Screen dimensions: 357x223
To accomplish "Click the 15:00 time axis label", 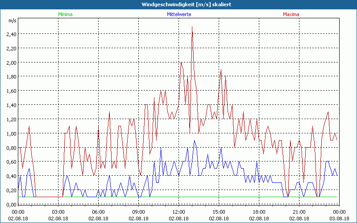I will [219, 212].
